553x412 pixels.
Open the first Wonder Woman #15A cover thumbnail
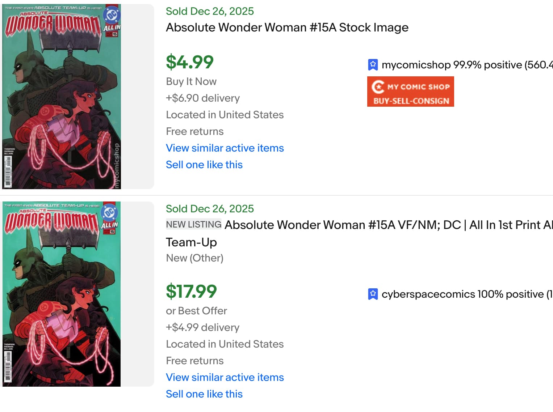[62, 97]
